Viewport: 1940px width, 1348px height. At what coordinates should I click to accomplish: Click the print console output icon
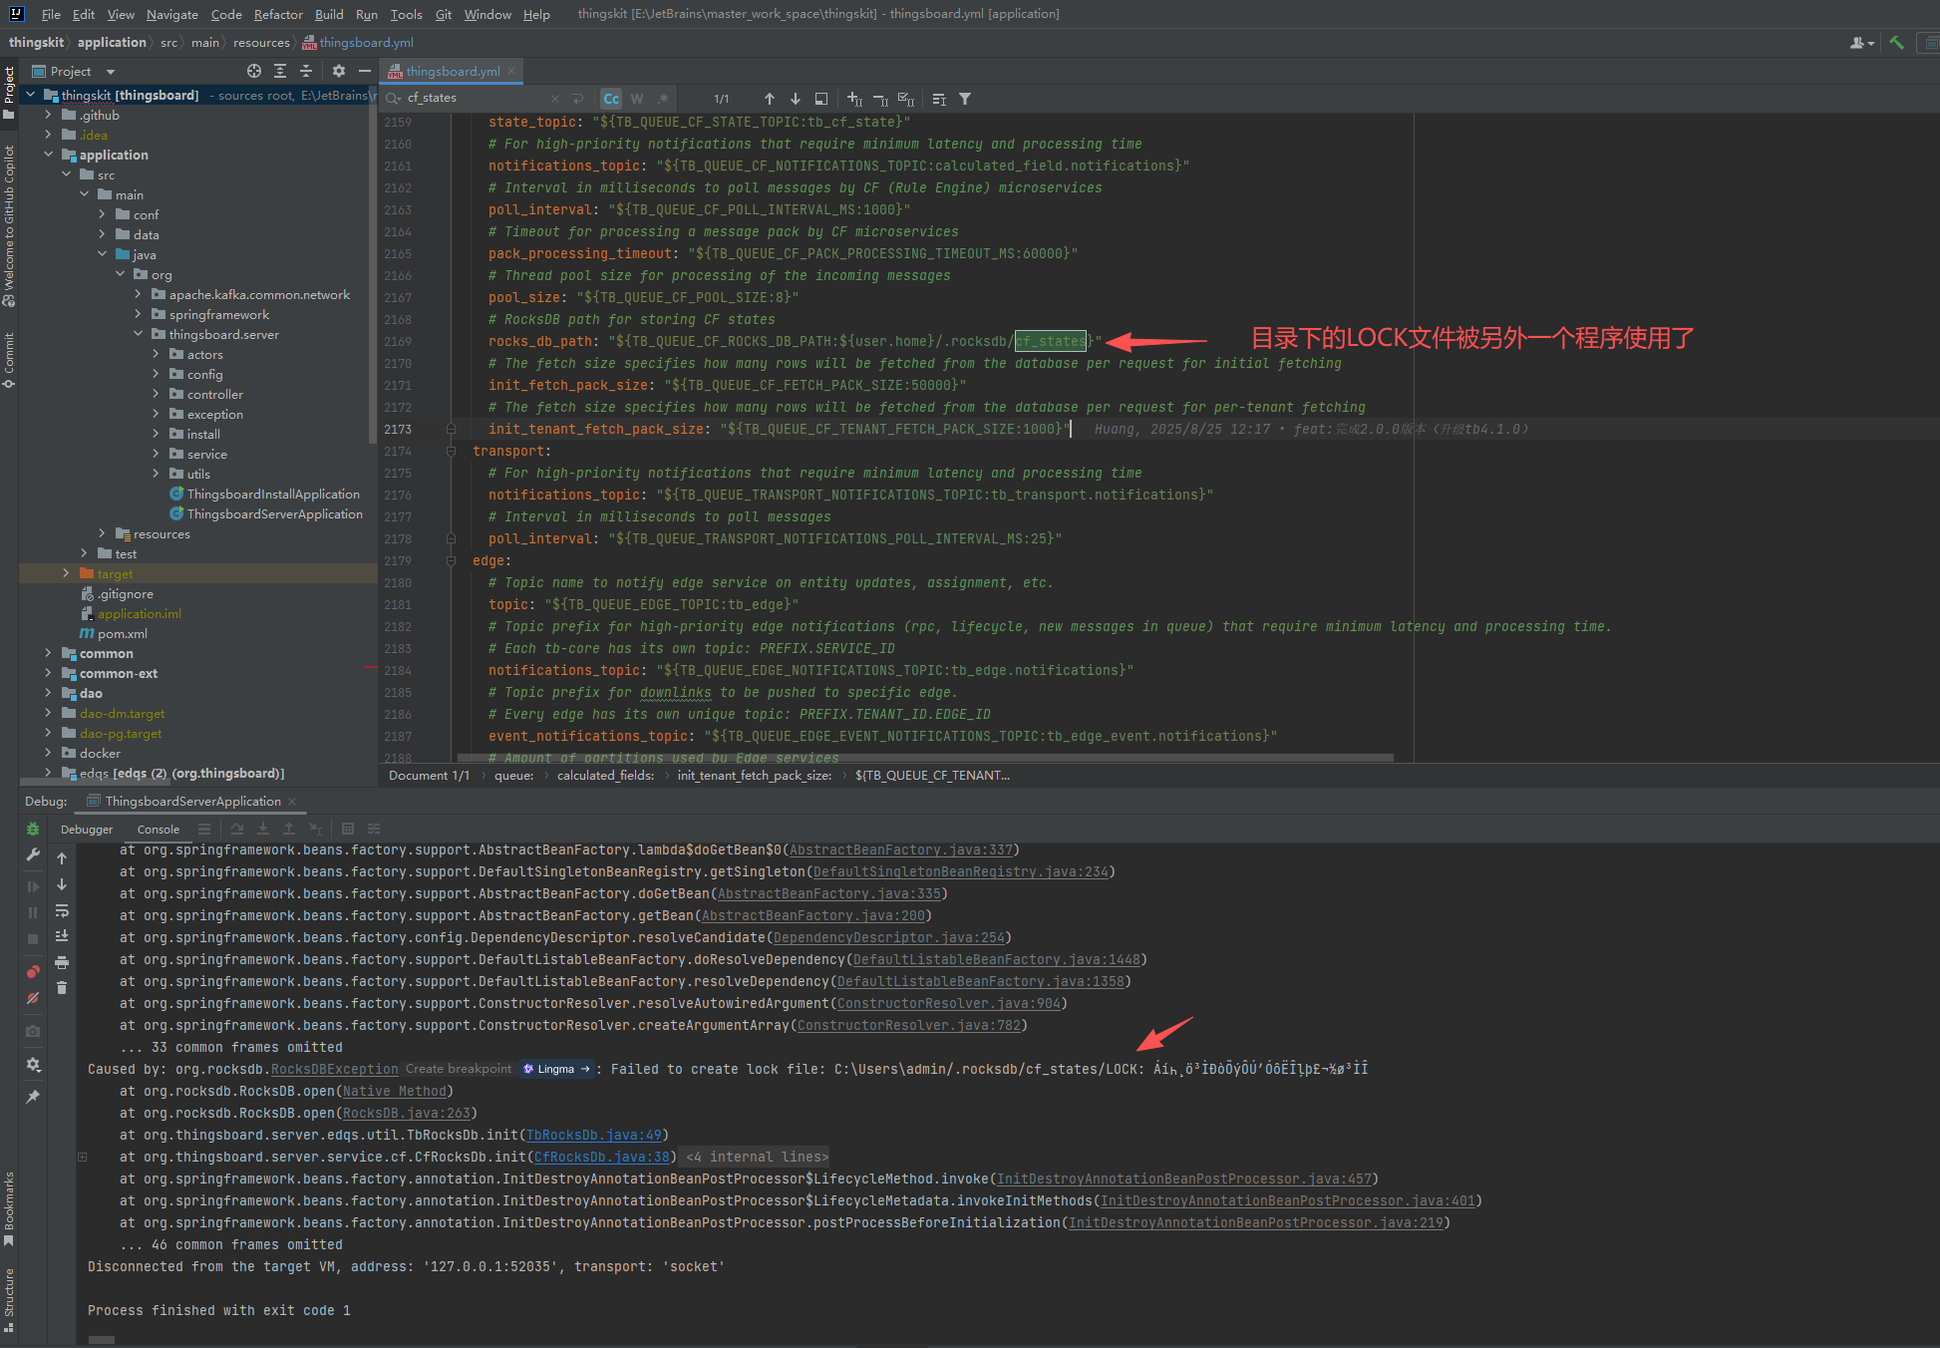click(x=62, y=962)
